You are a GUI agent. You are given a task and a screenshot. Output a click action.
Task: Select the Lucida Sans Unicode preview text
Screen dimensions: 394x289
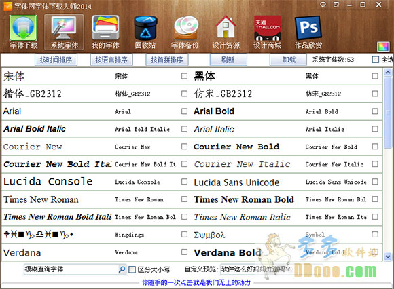(236, 182)
